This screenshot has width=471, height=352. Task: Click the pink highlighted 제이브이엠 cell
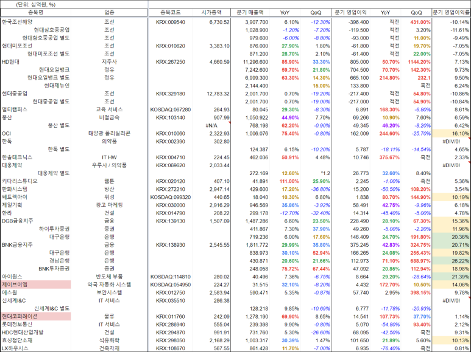[x=36, y=285]
